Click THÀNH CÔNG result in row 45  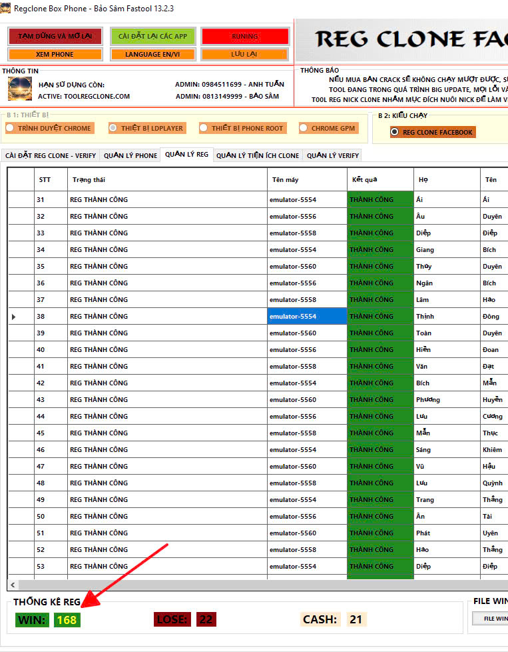[380, 433]
